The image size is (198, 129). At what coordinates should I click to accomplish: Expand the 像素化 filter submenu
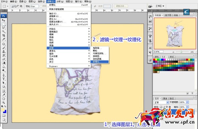coord(69,51)
